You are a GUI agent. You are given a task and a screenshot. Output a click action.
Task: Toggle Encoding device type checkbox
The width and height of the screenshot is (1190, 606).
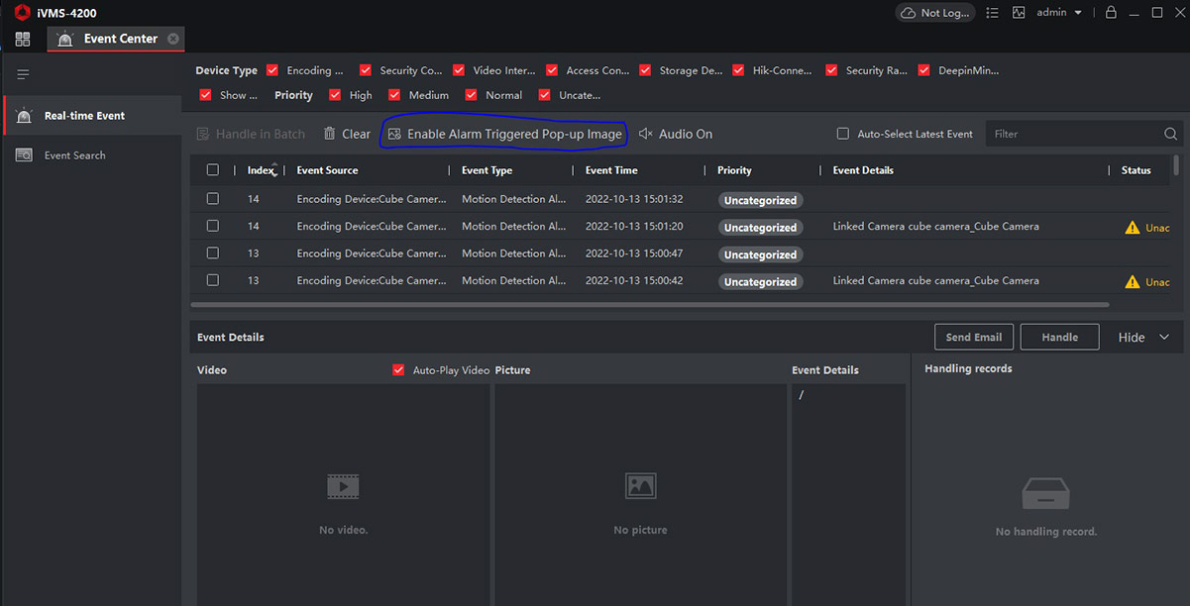point(272,70)
